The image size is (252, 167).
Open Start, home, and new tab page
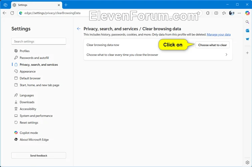(39, 85)
